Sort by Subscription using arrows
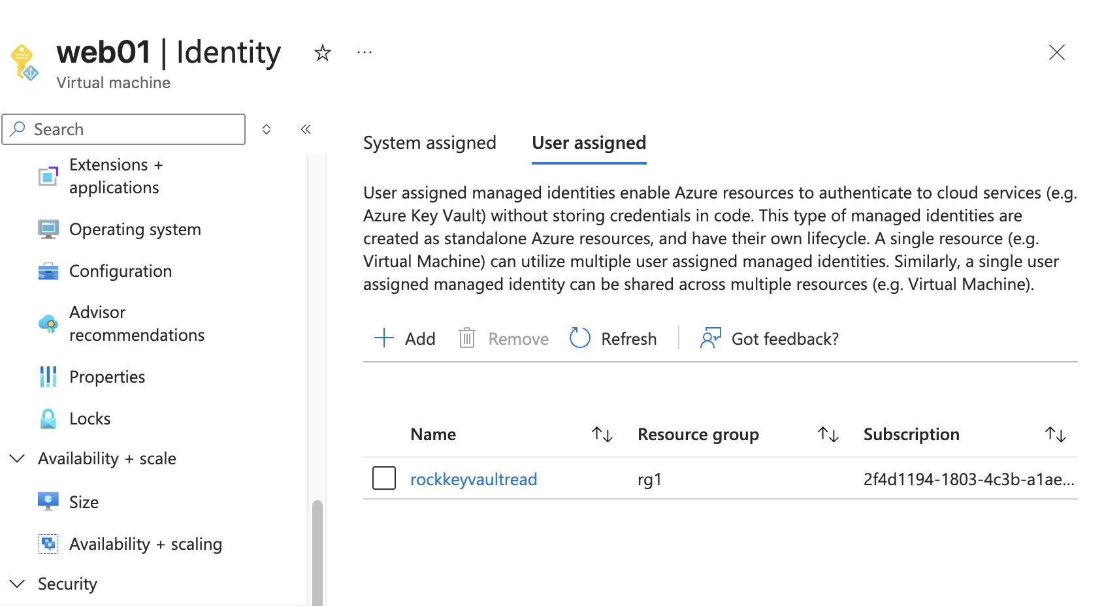Screen dimensions: 1104x606 click(1056, 434)
